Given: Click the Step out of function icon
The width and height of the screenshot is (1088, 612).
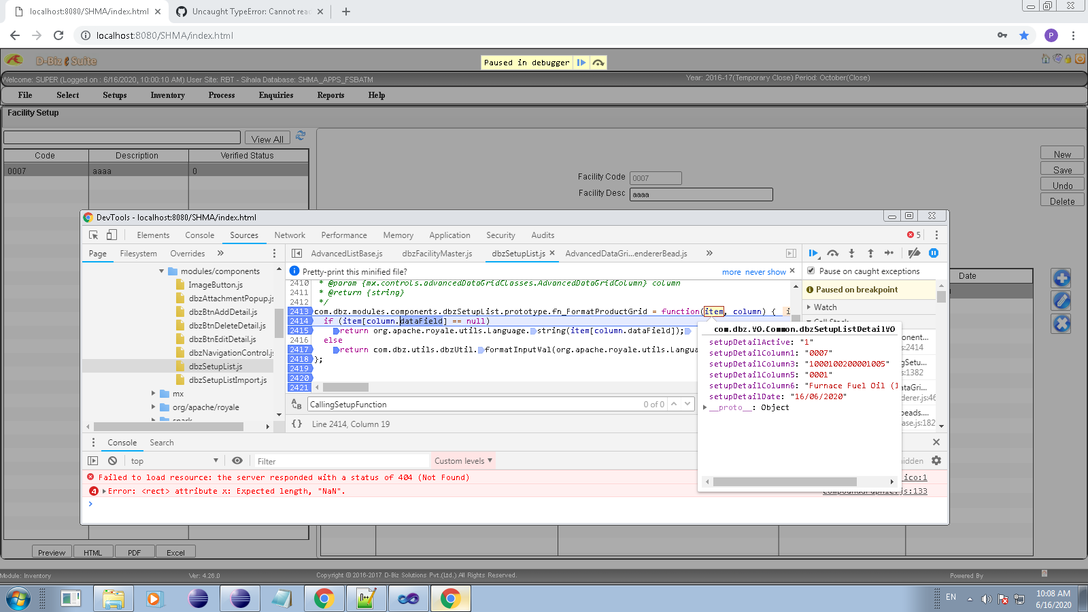Looking at the screenshot, I should (870, 253).
